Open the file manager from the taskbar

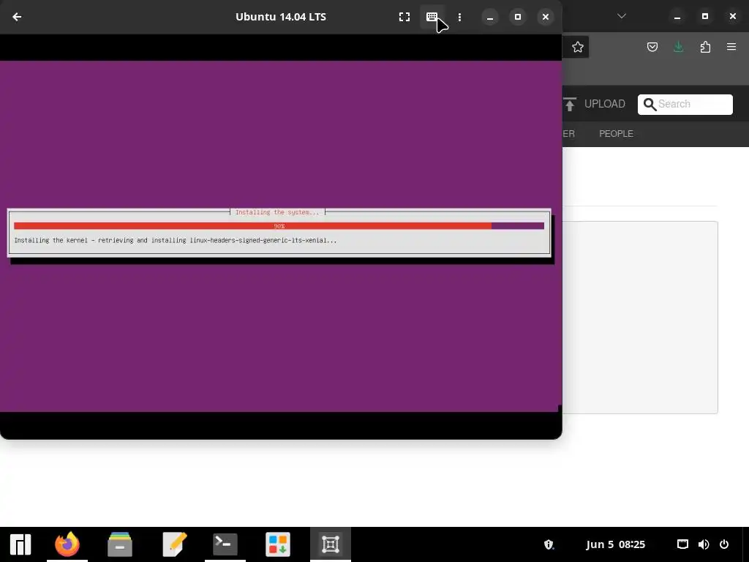(120, 544)
